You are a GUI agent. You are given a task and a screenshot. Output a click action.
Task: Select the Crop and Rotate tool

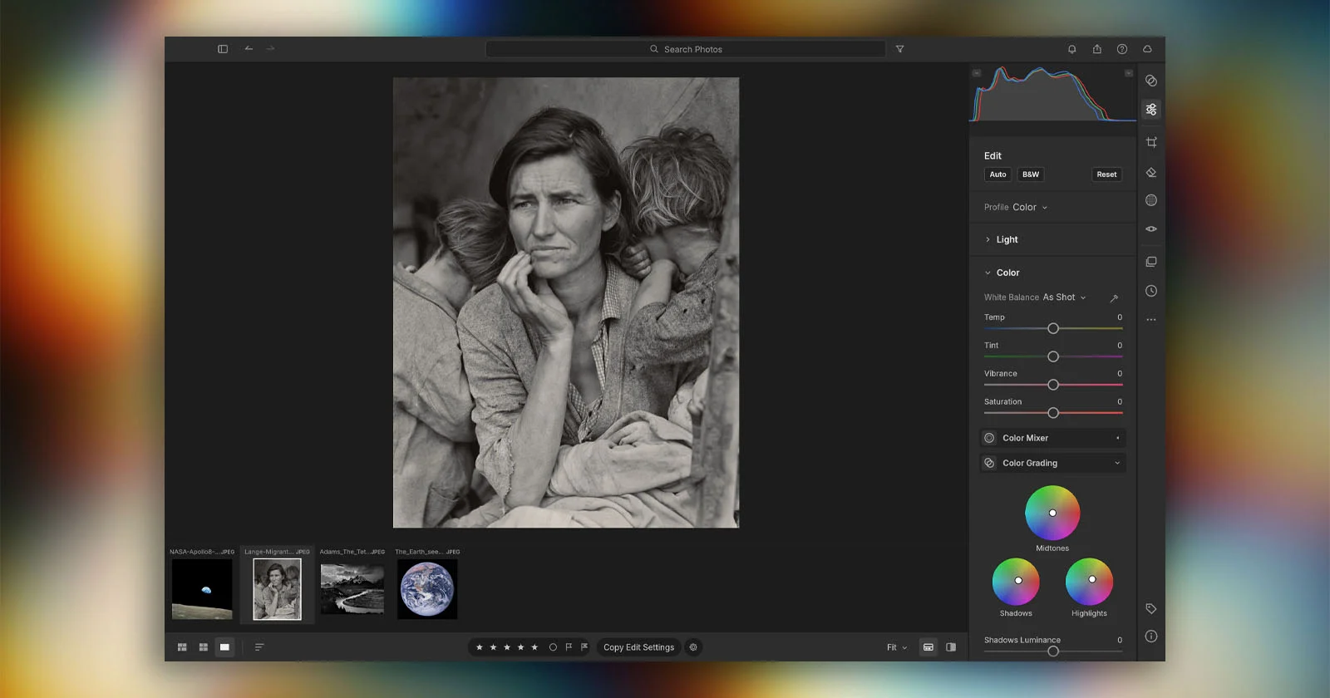click(x=1151, y=142)
